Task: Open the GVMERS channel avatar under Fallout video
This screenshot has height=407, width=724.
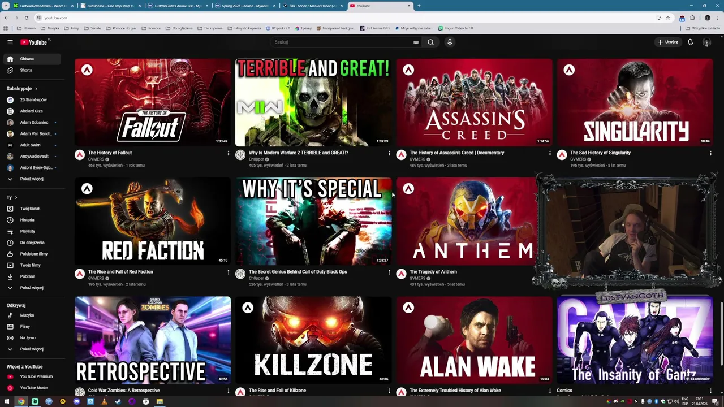Action: click(80, 155)
